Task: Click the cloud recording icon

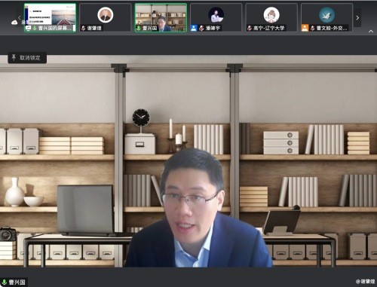Action: (x=14, y=23)
